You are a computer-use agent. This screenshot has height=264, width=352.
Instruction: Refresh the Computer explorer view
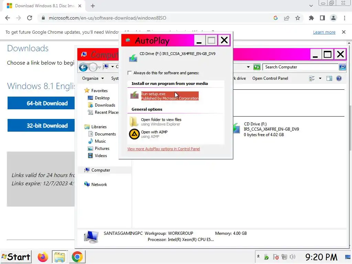point(256,67)
